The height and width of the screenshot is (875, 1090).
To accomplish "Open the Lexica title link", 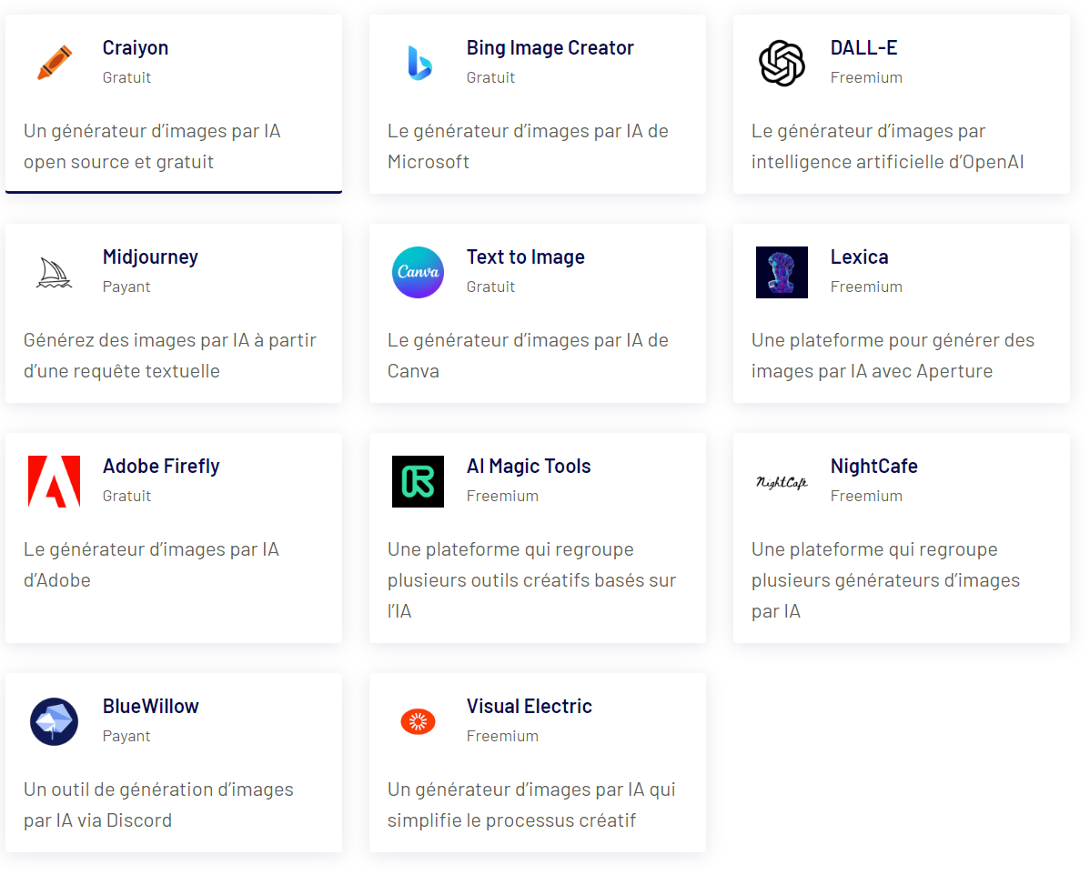I will pyautogui.click(x=859, y=257).
